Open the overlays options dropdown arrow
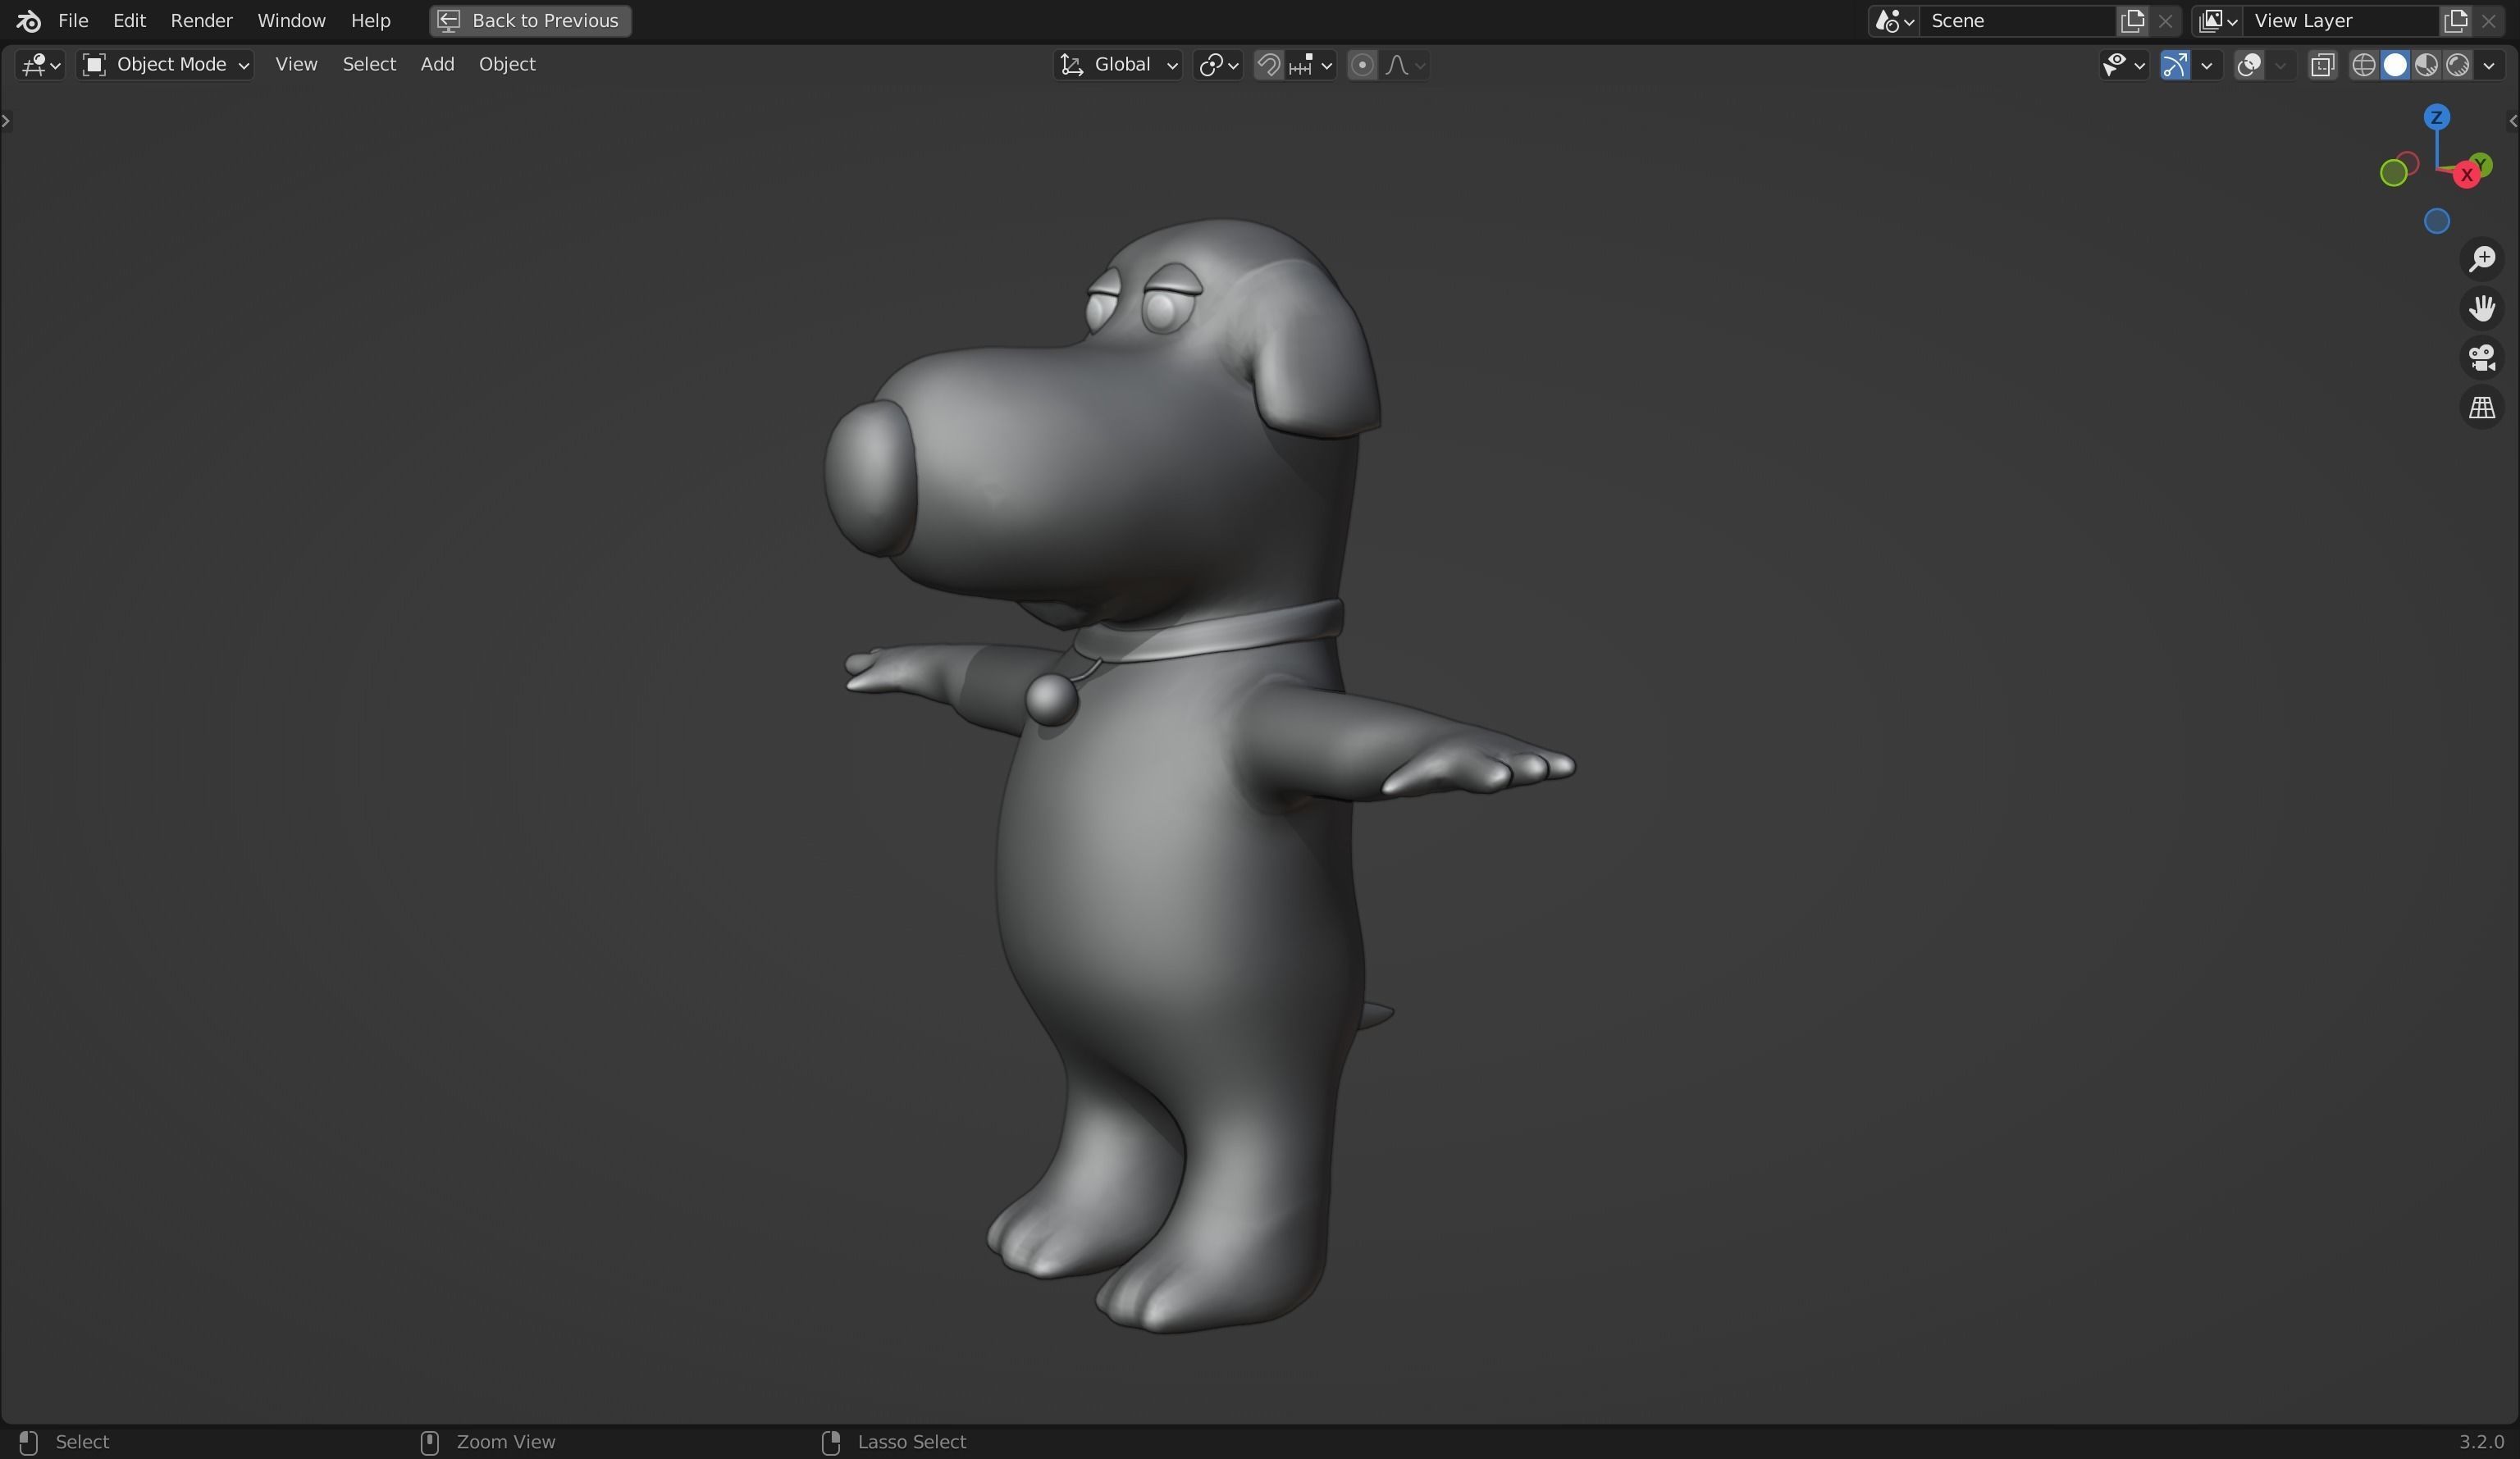This screenshot has height=1459, width=2520. coord(2281,65)
